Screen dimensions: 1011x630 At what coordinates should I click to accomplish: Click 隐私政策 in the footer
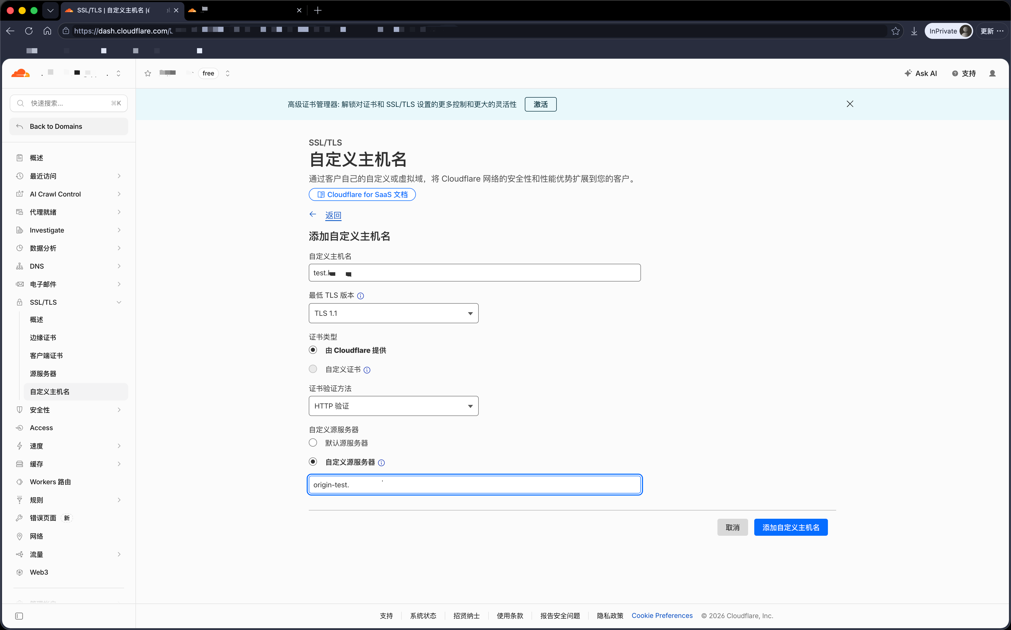tap(610, 616)
